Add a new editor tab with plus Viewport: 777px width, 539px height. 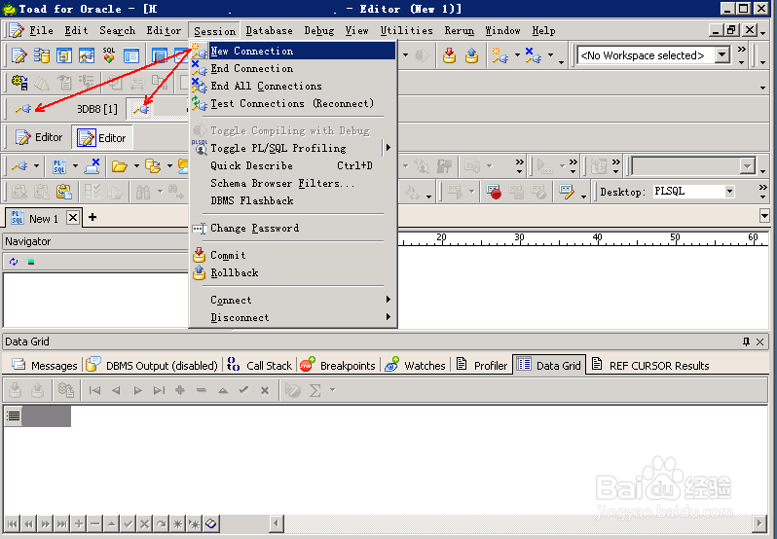92,217
